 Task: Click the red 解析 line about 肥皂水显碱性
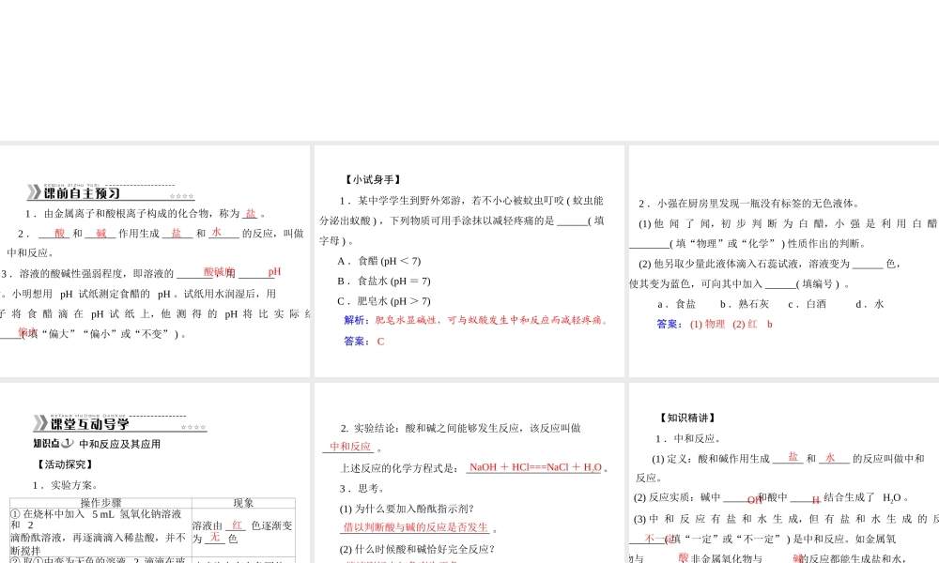click(x=475, y=320)
